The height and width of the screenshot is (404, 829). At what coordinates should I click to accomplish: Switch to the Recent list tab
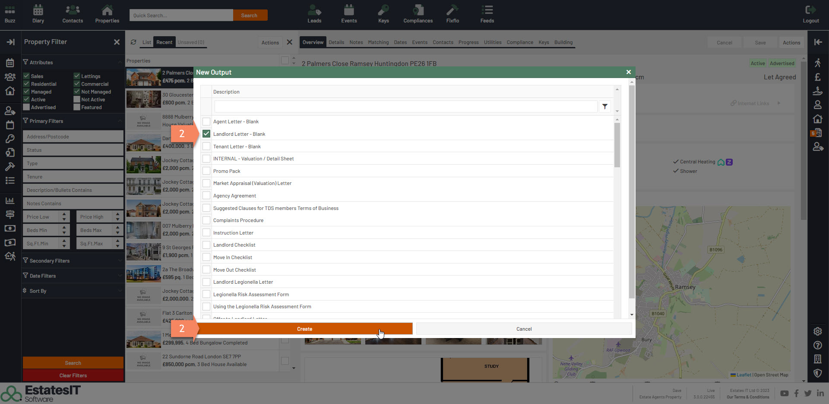pos(164,42)
